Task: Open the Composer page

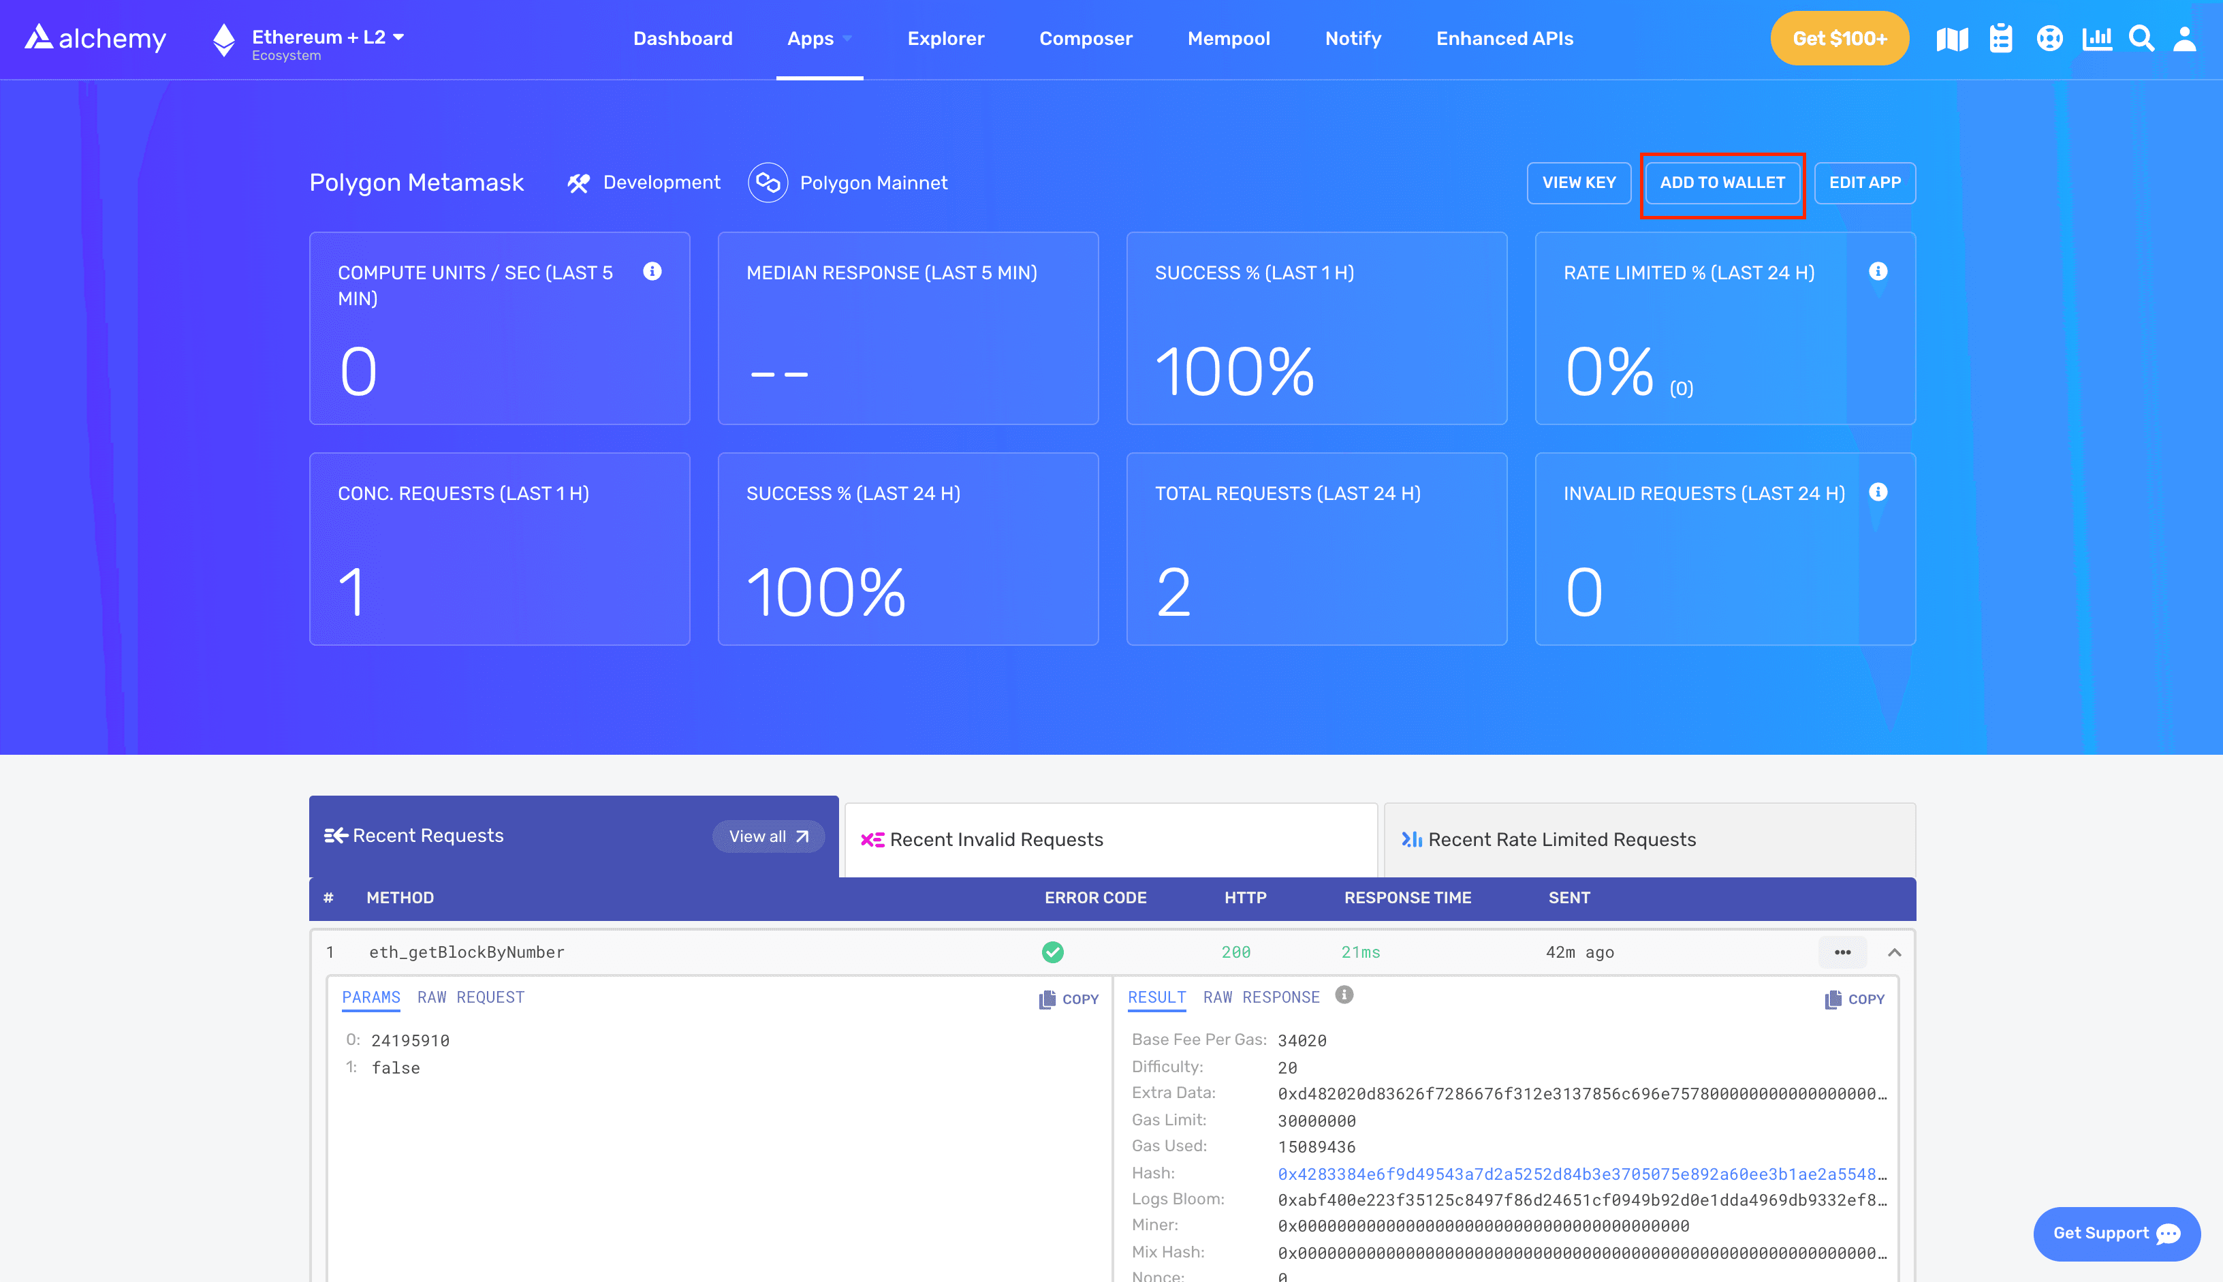Action: click(1085, 39)
